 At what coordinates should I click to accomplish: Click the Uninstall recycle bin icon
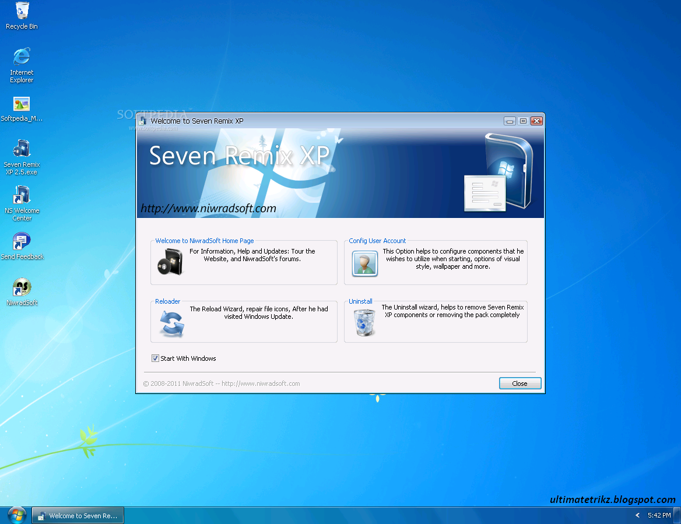(364, 322)
